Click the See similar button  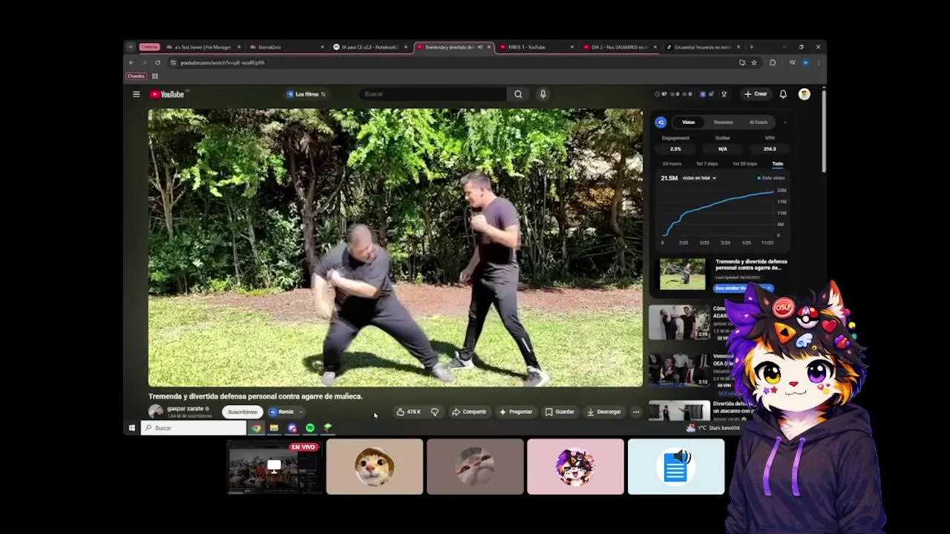743,288
